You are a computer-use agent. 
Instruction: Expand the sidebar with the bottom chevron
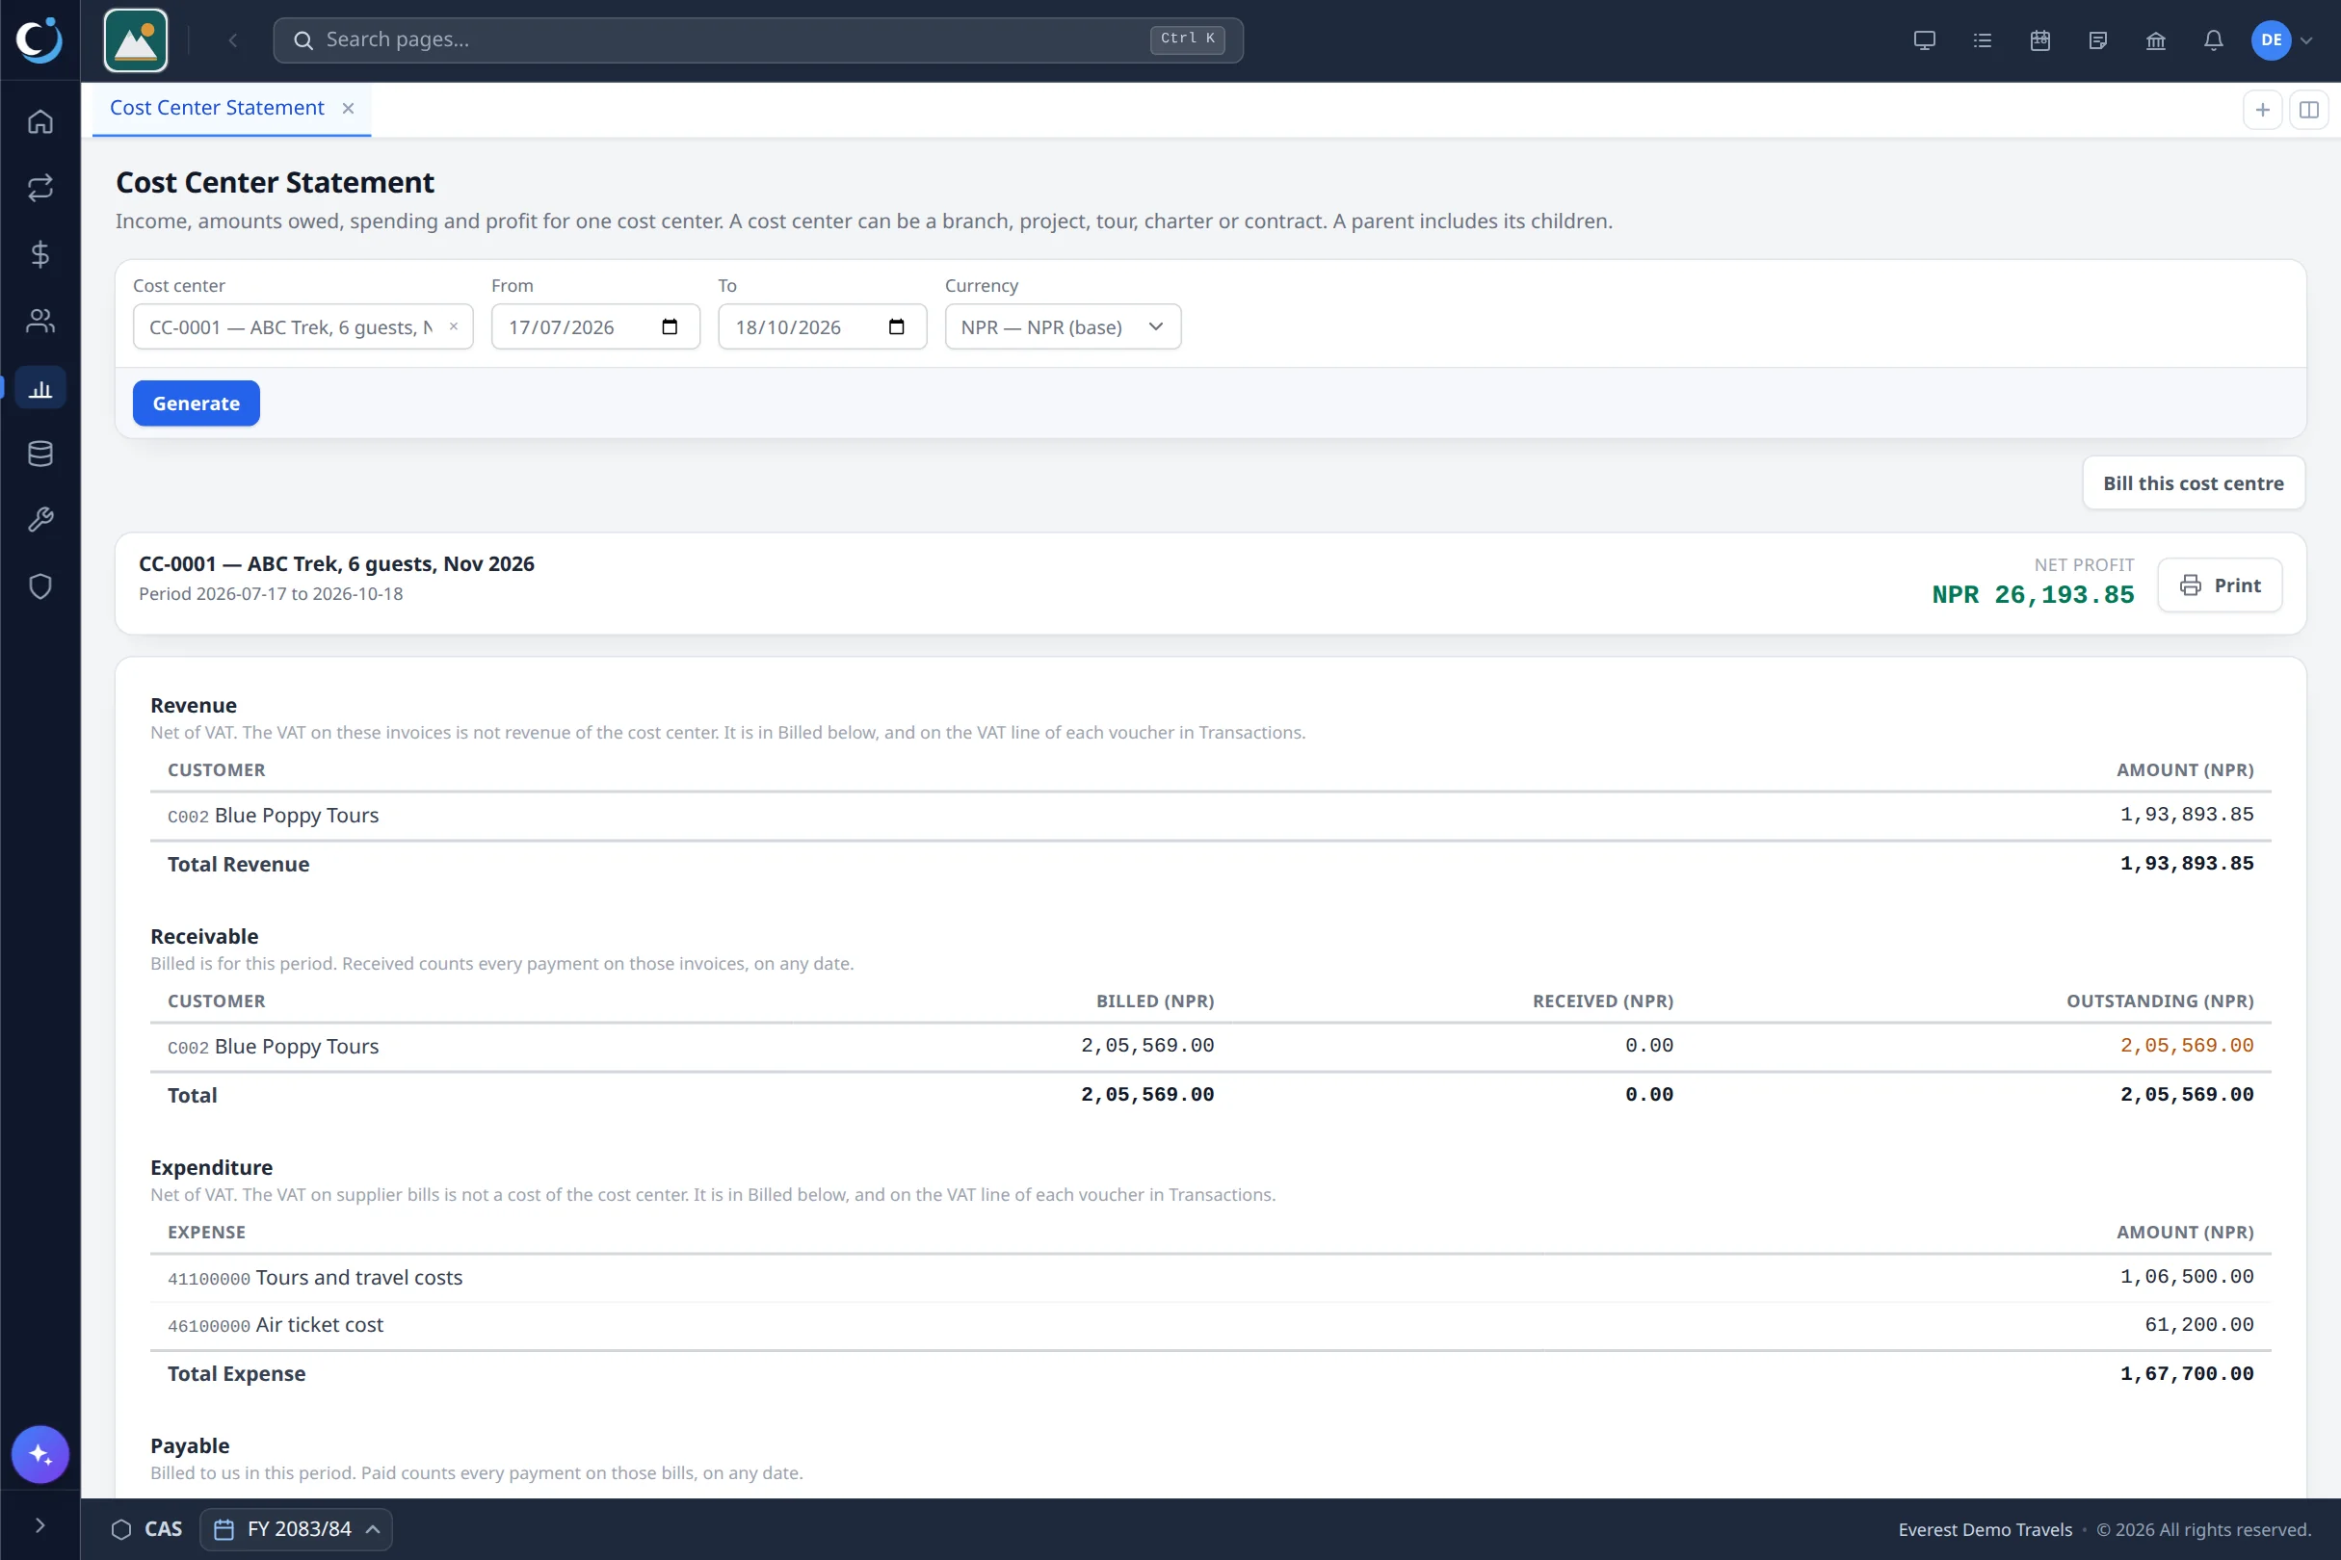(39, 1525)
